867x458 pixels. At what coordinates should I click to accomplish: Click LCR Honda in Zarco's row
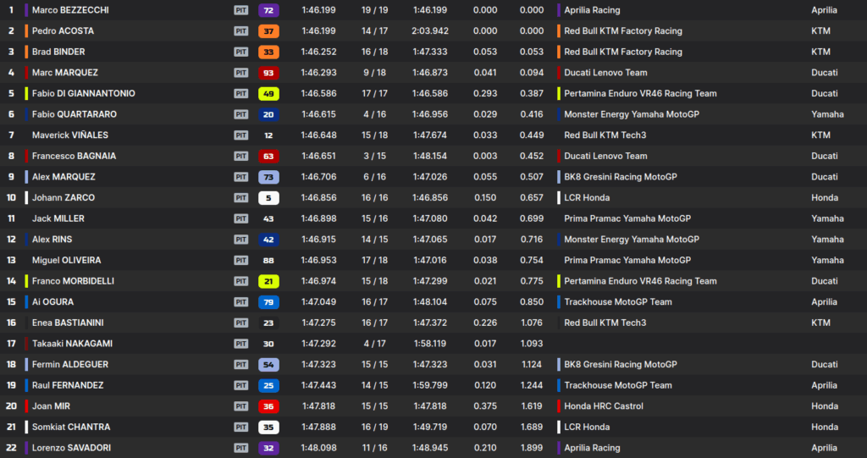pyautogui.click(x=587, y=197)
